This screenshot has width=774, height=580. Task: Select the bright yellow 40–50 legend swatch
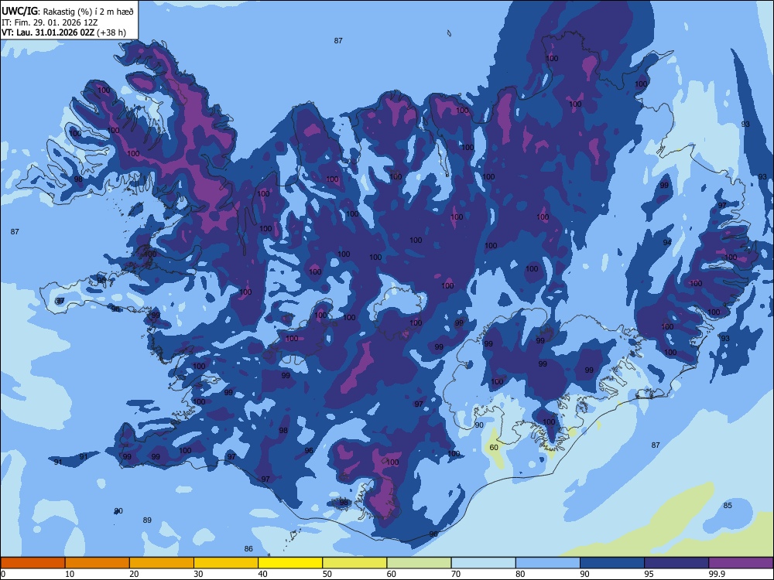pyautogui.click(x=290, y=563)
